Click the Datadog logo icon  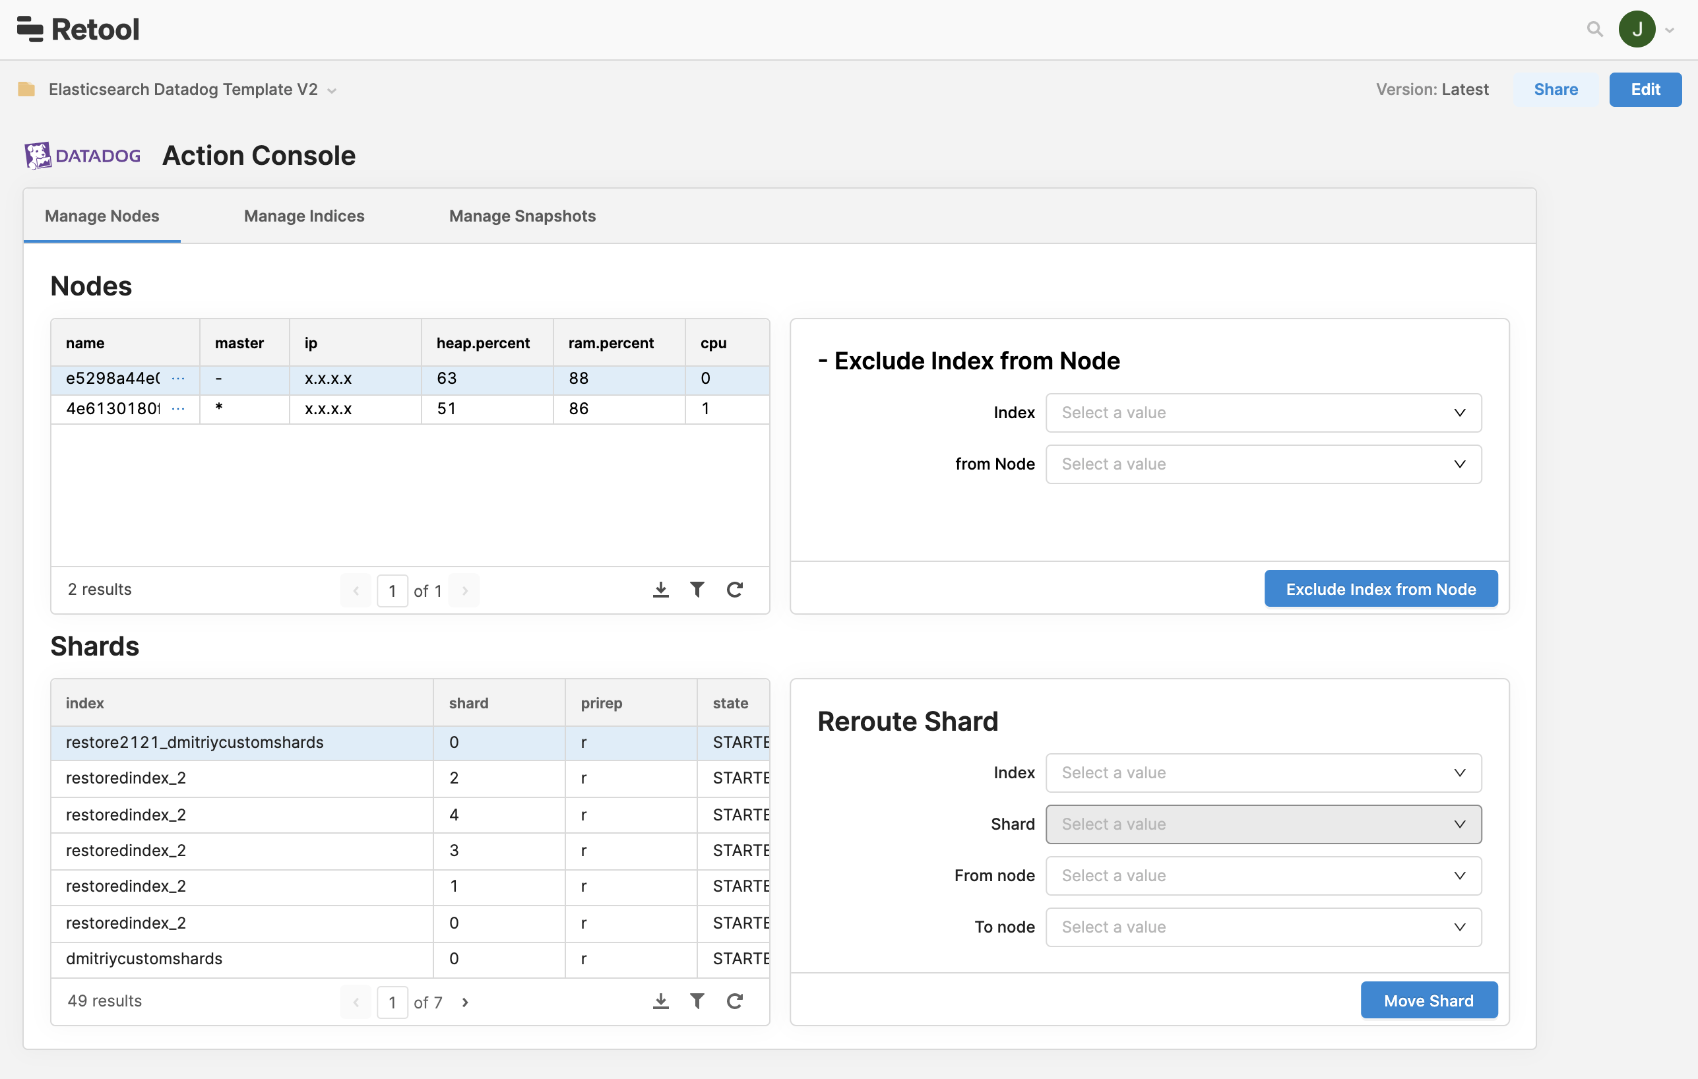[41, 155]
